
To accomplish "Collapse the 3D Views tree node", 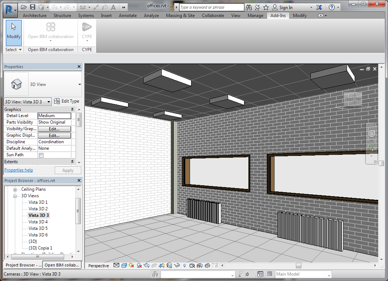I will [15, 196].
